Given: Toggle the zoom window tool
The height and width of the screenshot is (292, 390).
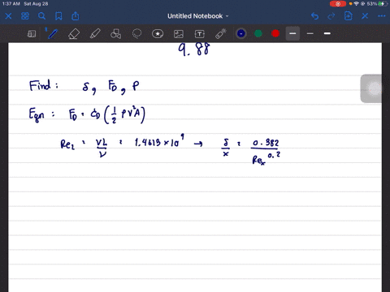Looking at the screenshot, I should tap(32, 34).
